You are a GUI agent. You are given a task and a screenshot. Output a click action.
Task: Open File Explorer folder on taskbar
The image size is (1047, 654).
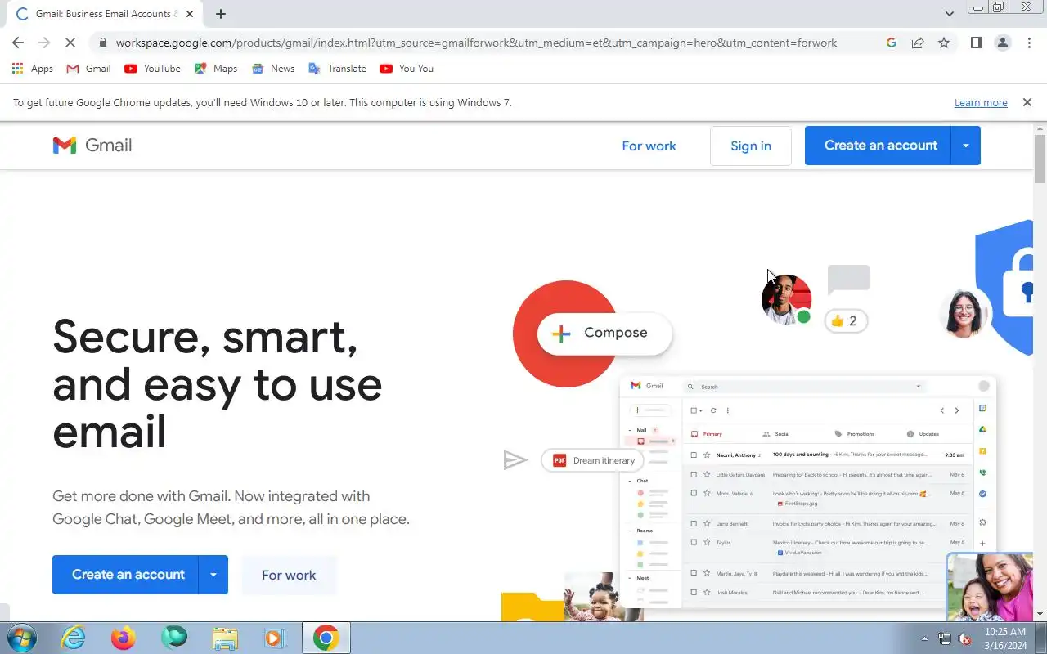224,638
